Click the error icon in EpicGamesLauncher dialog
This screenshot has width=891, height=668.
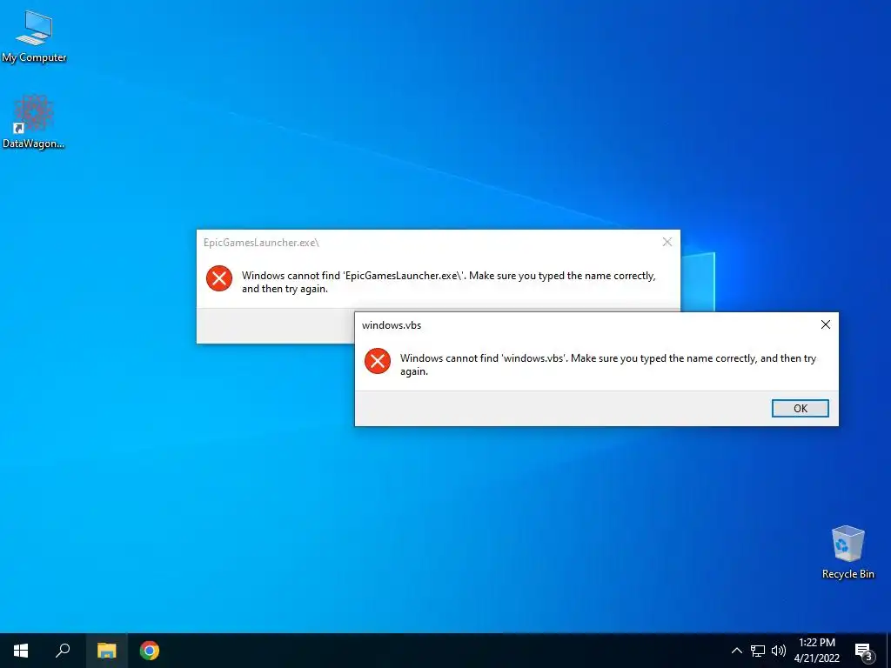click(x=218, y=278)
